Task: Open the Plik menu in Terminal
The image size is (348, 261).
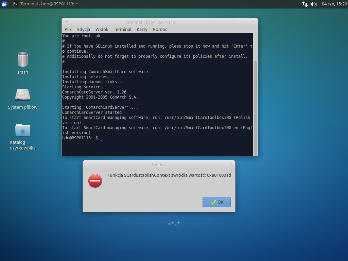Action: click(68, 29)
